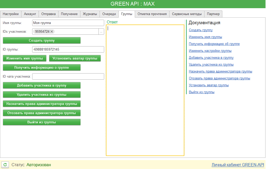Click the ID чата участника field

click(68, 77)
